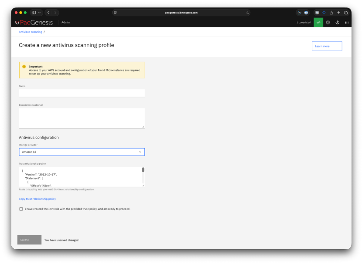Open a new tab with plus icon

coord(338,13)
